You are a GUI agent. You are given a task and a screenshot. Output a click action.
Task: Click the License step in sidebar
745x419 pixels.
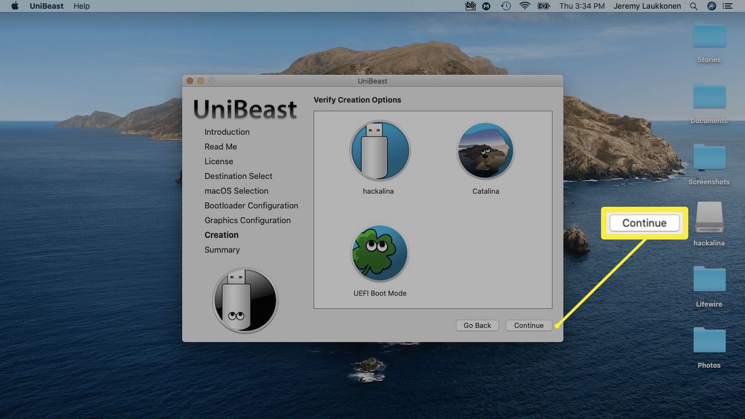pyautogui.click(x=219, y=161)
